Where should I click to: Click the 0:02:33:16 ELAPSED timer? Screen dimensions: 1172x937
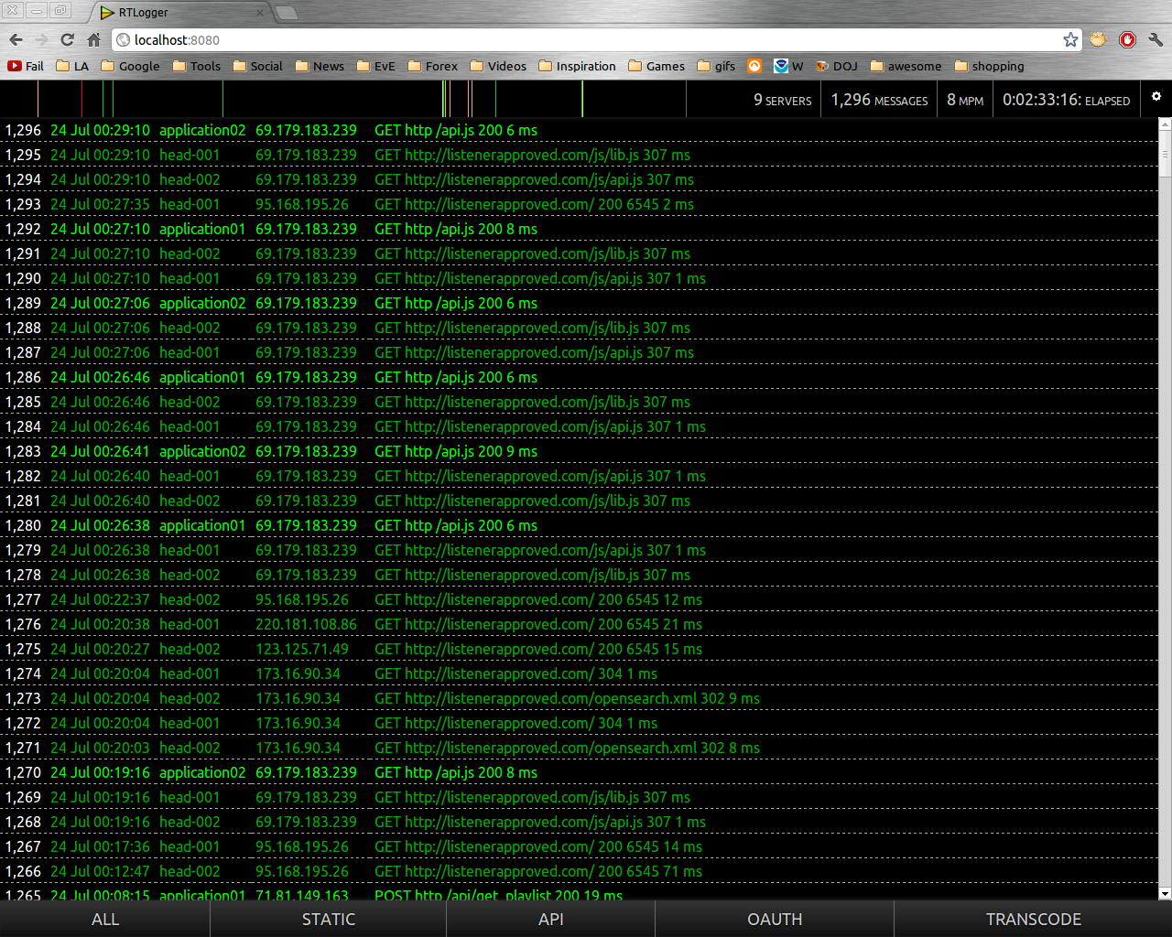pyautogui.click(x=1066, y=100)
